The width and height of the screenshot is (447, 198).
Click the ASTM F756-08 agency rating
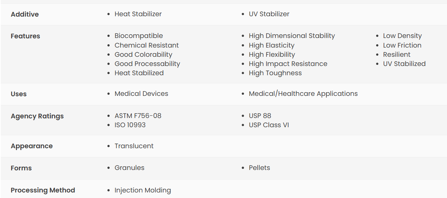tap(138, 116)
